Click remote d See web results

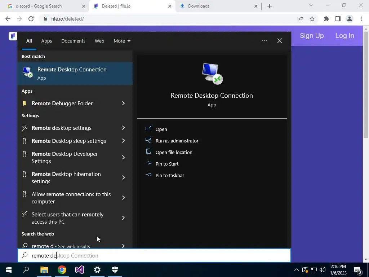[x=61, y=246]
